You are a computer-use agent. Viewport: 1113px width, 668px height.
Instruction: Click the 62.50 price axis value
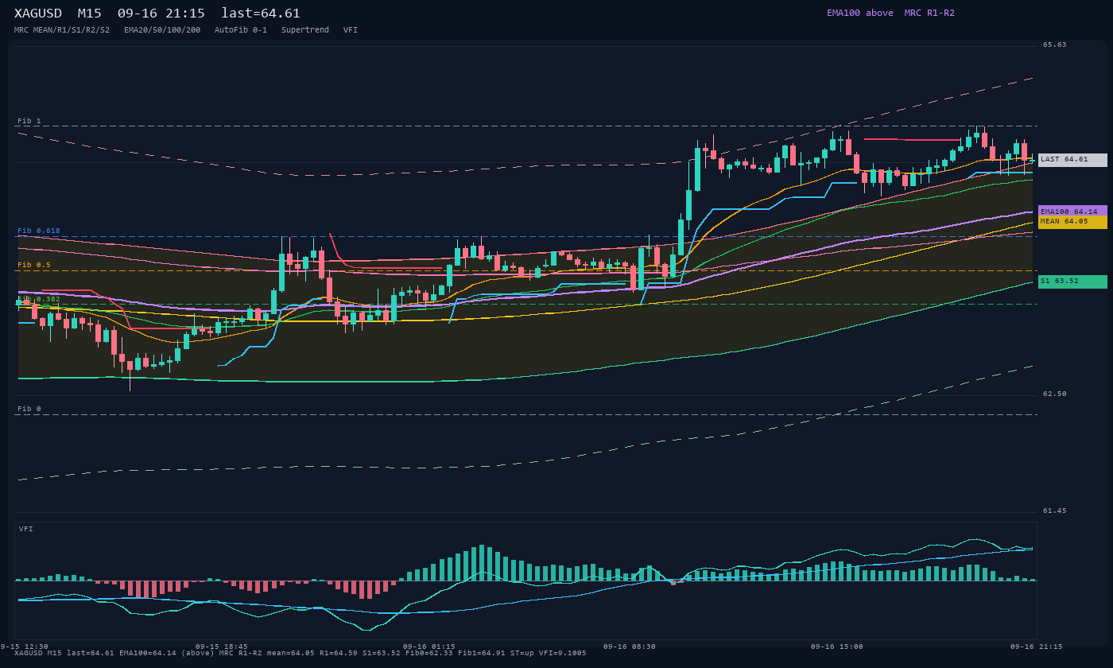[1055, 394]
